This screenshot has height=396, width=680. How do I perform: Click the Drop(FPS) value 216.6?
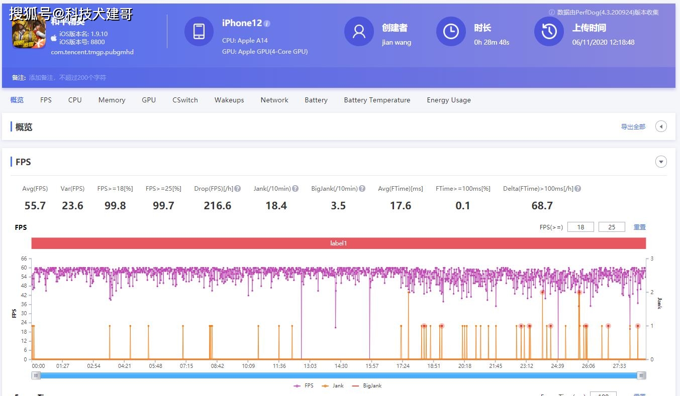tap(218, 206)
